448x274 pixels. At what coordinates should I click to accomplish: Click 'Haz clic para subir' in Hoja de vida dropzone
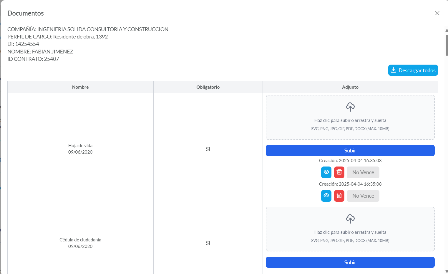coord(332,120)
